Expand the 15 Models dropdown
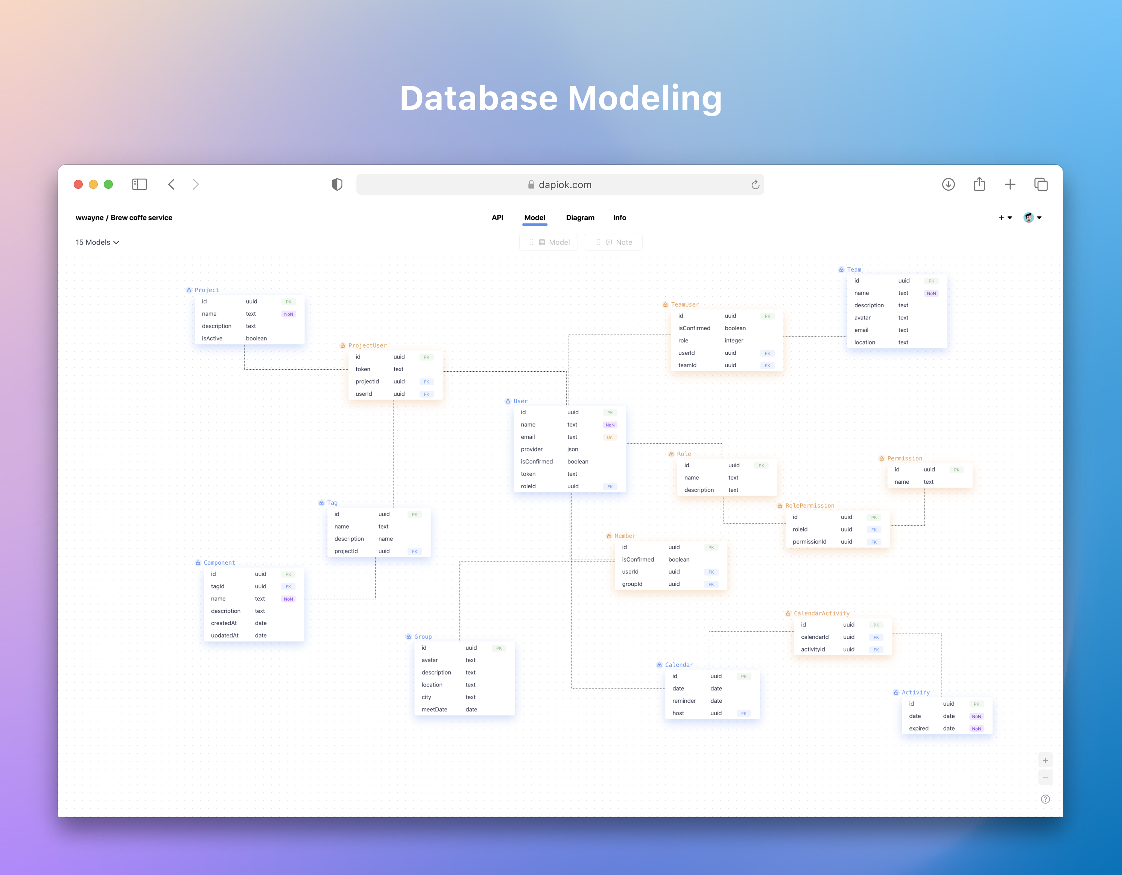This screenshot has width=1122, height=875. point(97,242)
